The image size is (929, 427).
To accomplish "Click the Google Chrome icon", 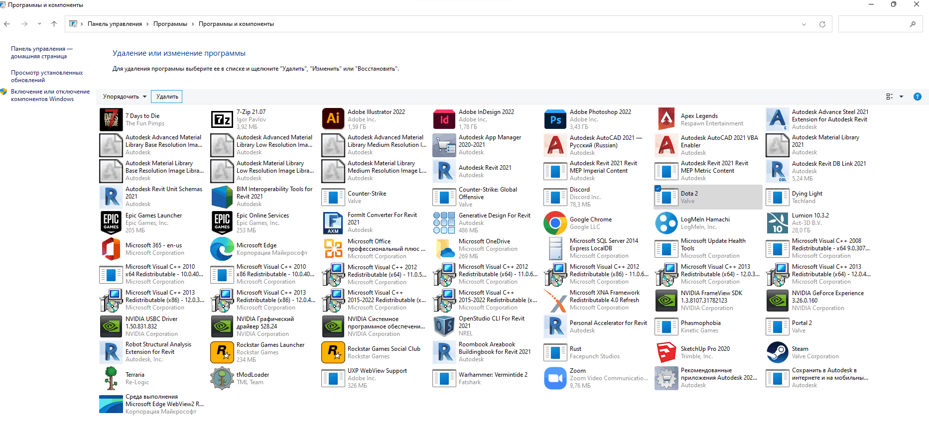I will [x=555, y=222].
